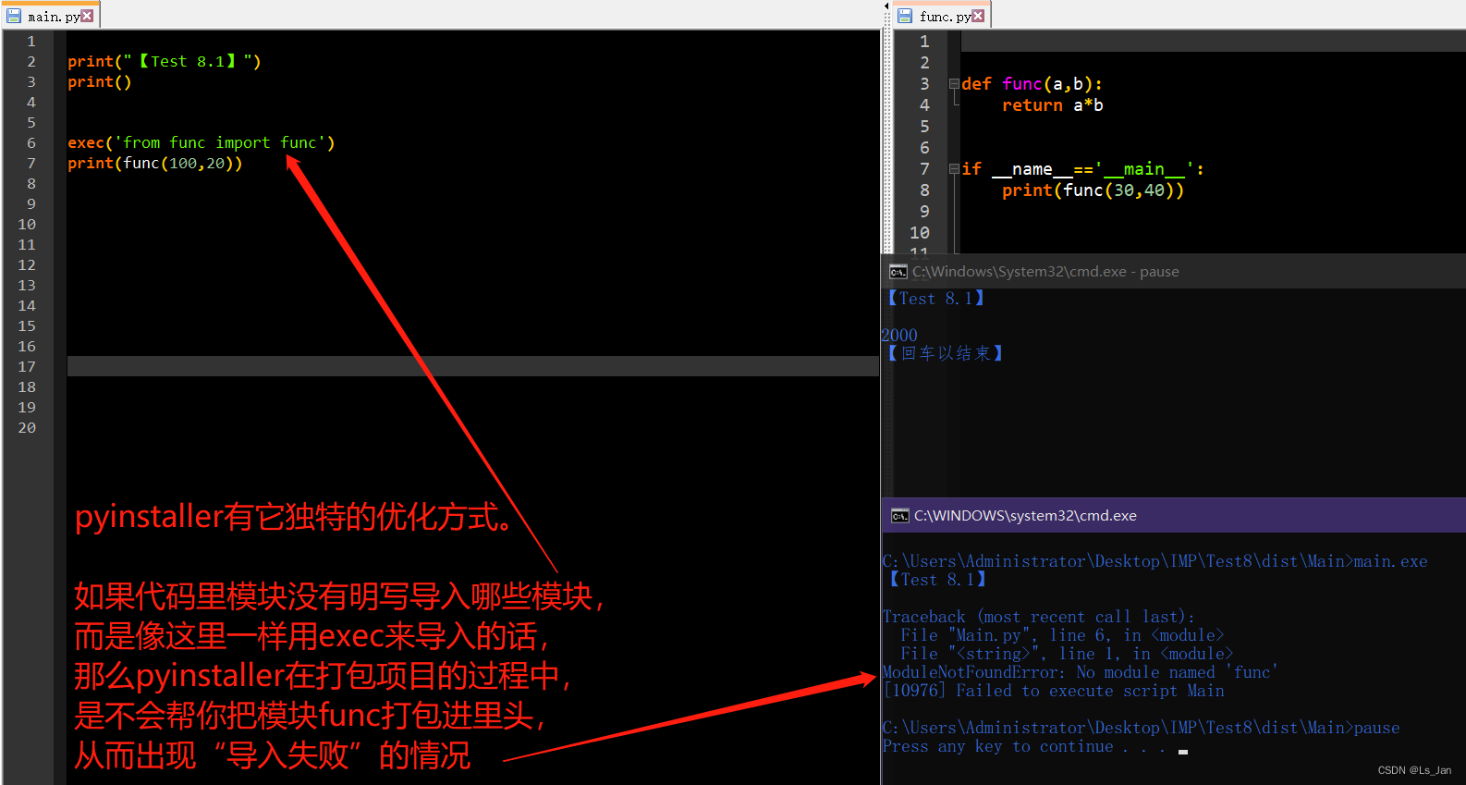The height and width of the screenshot is (785, 1466).
Task: Click the 2000 output in pause console
Action: pos(899,335)
